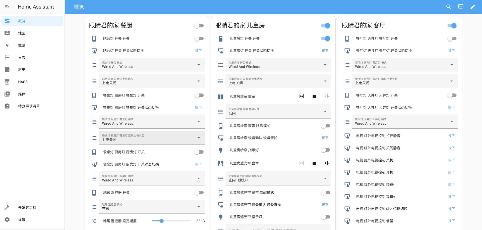482x230 pixels.
Task: Click the 吧台灯 开关 开关 device icon
Action: tap(94, 38)
